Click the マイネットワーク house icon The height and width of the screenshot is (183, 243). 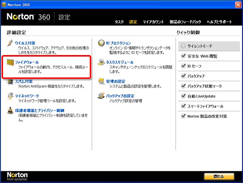(10, 96)
